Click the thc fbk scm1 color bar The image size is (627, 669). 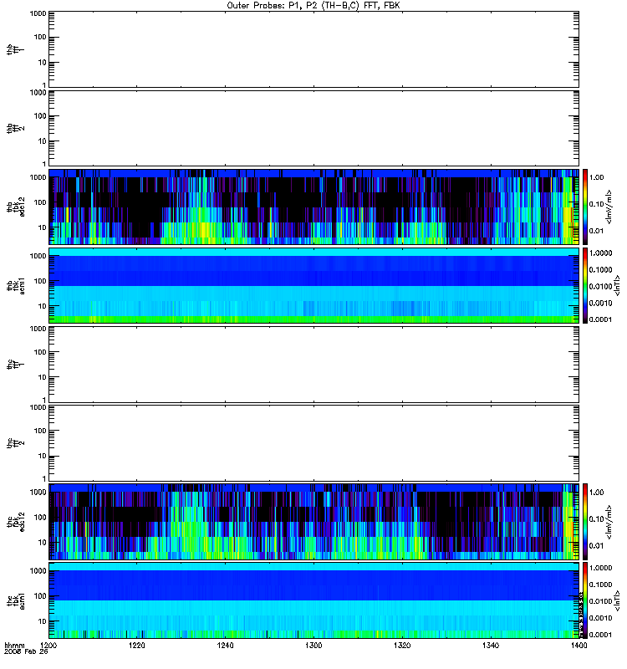[x=585, y=600]
